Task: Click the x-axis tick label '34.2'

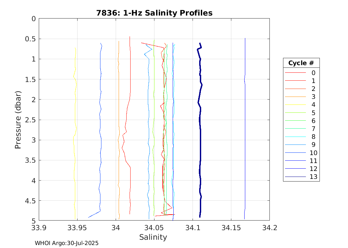Action: click(269, 228)
